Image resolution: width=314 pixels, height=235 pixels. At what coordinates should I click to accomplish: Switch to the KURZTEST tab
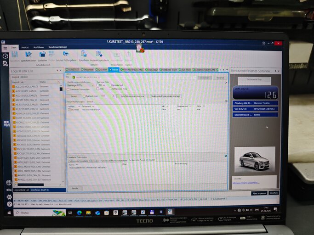click(73, 70)
